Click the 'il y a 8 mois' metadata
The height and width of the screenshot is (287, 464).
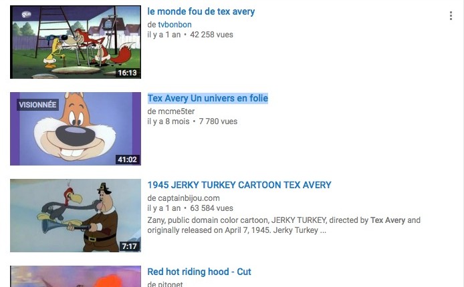click(168, 121)
